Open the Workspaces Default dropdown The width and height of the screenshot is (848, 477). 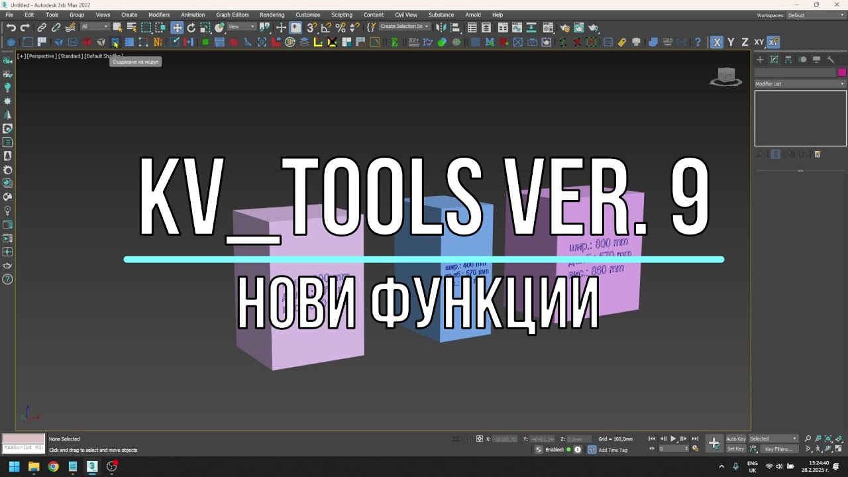816,15
